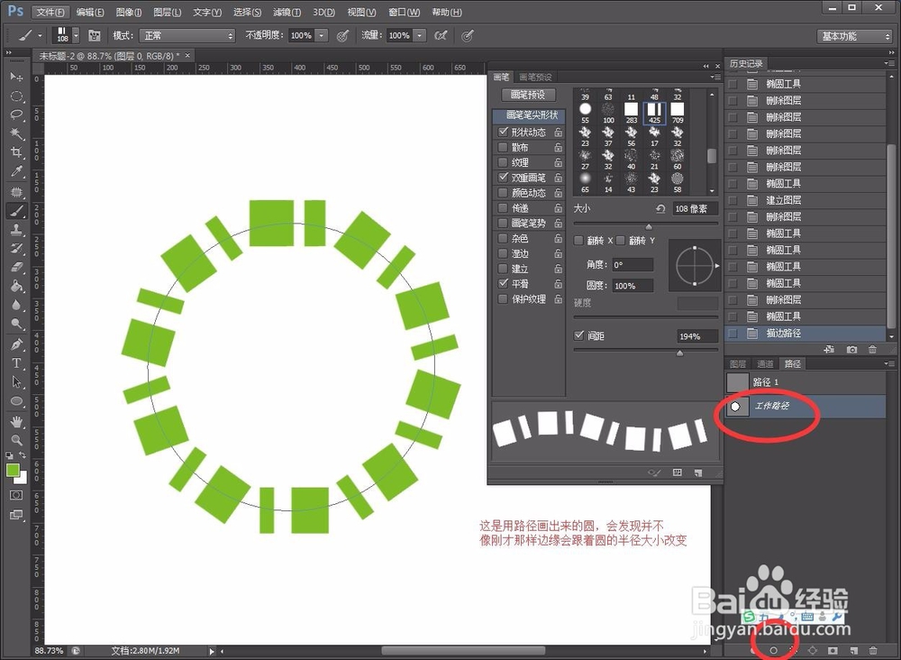Switch to 图层 tab

[x=738, y=364]
